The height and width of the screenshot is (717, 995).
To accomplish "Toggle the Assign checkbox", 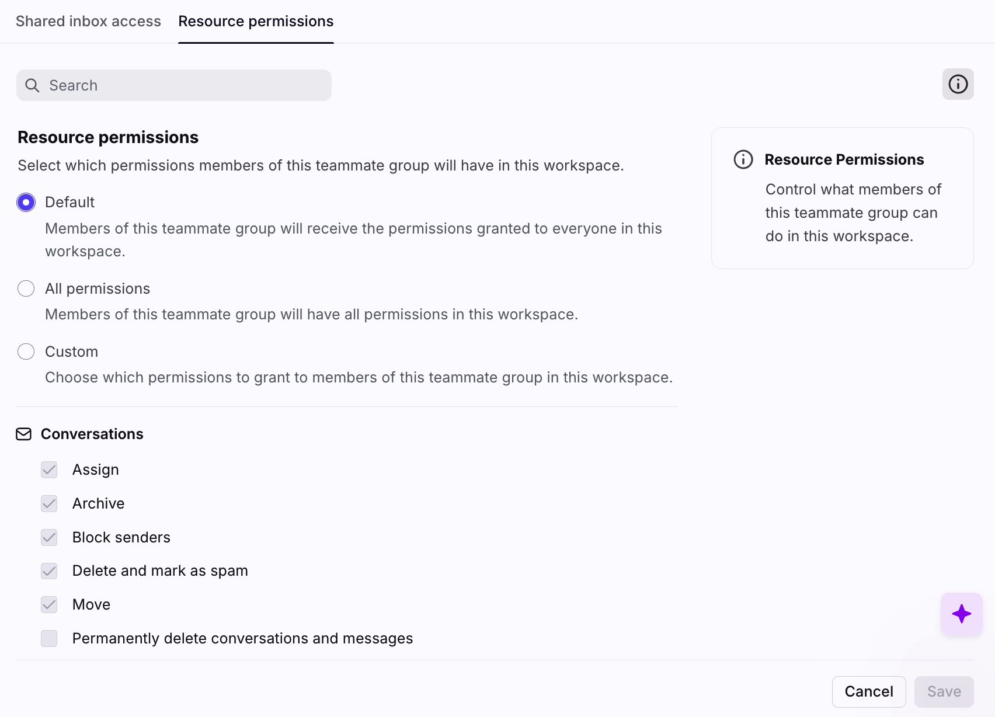I will 49,470.
